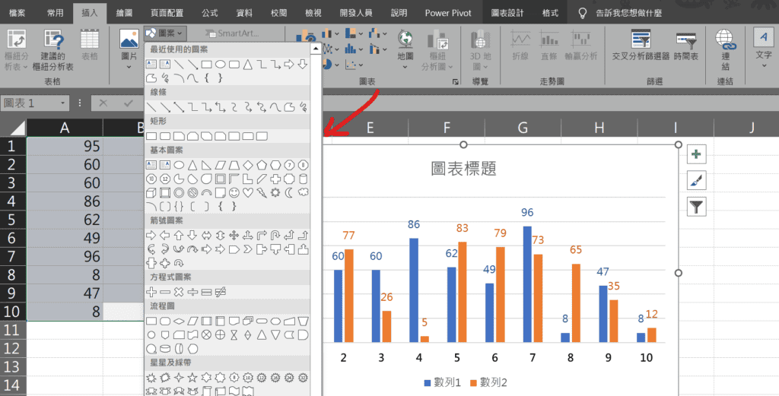Open the 檔案 File tab

click(17, 13)
